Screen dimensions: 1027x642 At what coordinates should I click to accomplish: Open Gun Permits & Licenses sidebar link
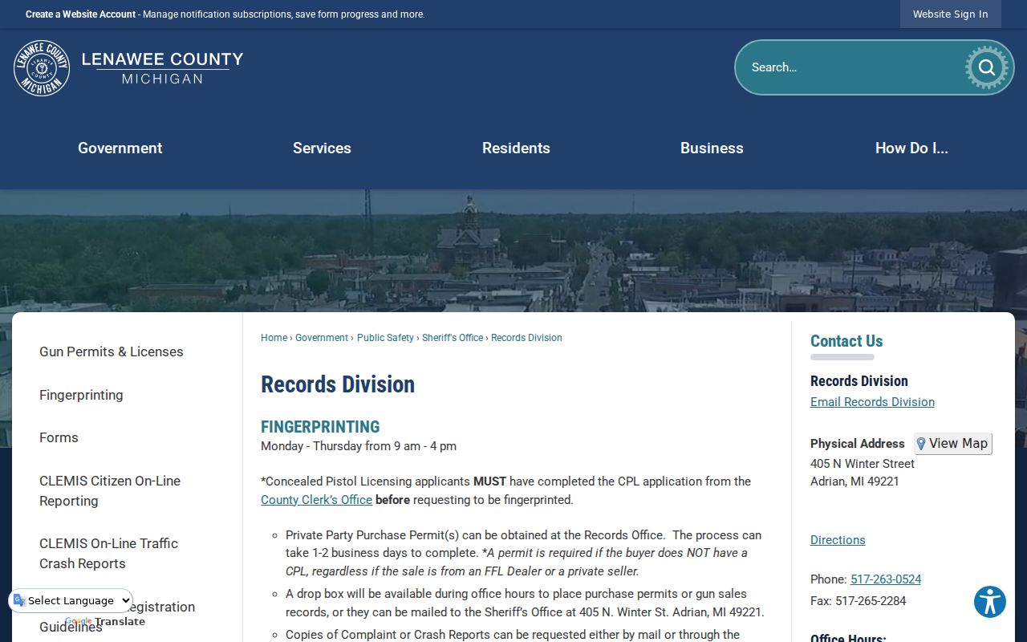tap(112, 351)
